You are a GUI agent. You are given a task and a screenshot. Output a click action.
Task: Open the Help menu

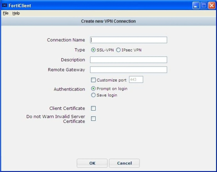tap(16, 13)
